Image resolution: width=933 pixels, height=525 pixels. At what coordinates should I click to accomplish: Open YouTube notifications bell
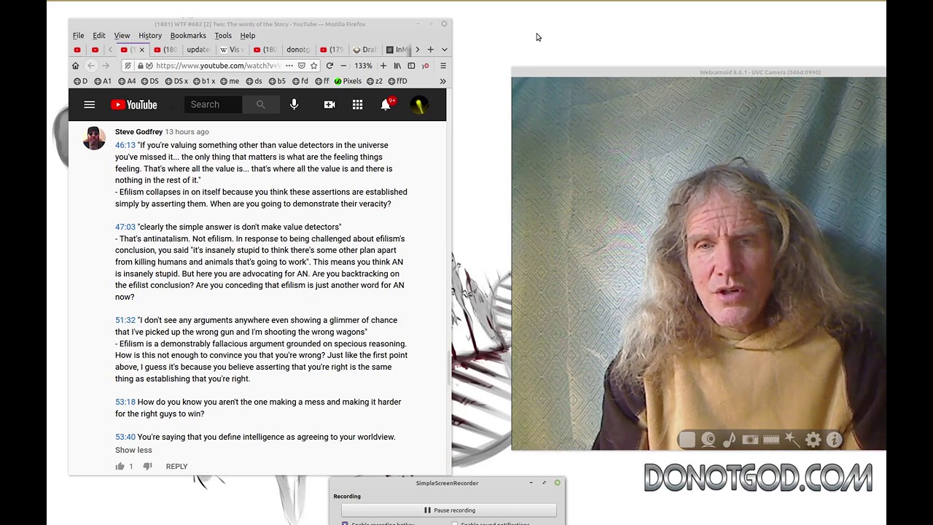click(386, 105)
